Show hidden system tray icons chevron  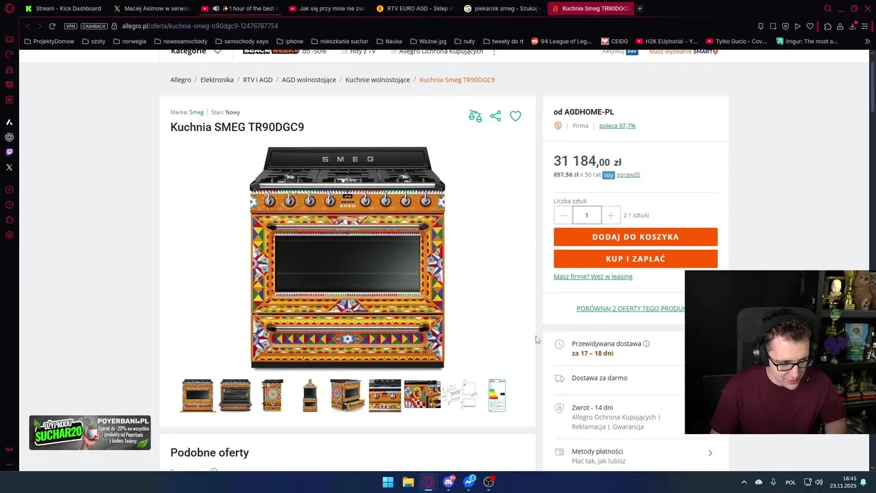pos(744,482)
